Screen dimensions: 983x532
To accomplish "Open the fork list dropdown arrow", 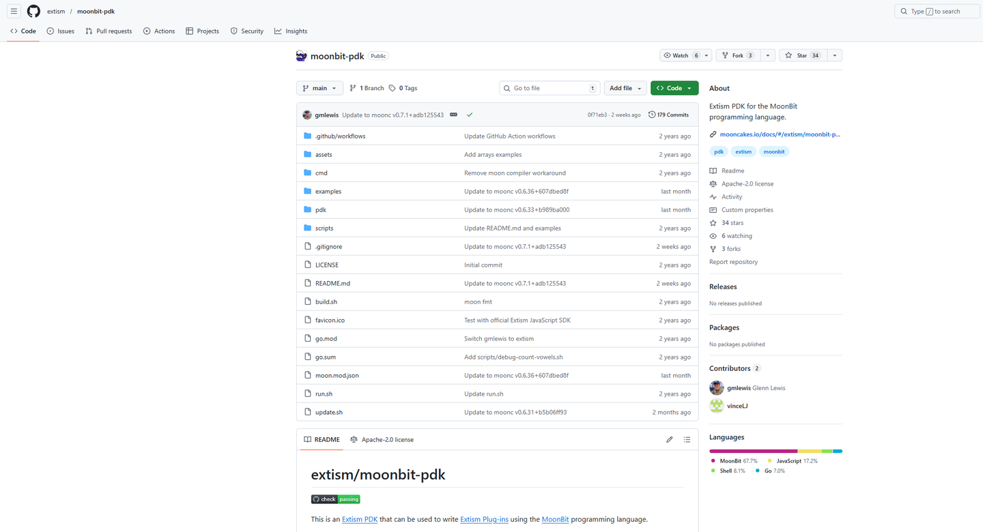I will click(767, 55).
